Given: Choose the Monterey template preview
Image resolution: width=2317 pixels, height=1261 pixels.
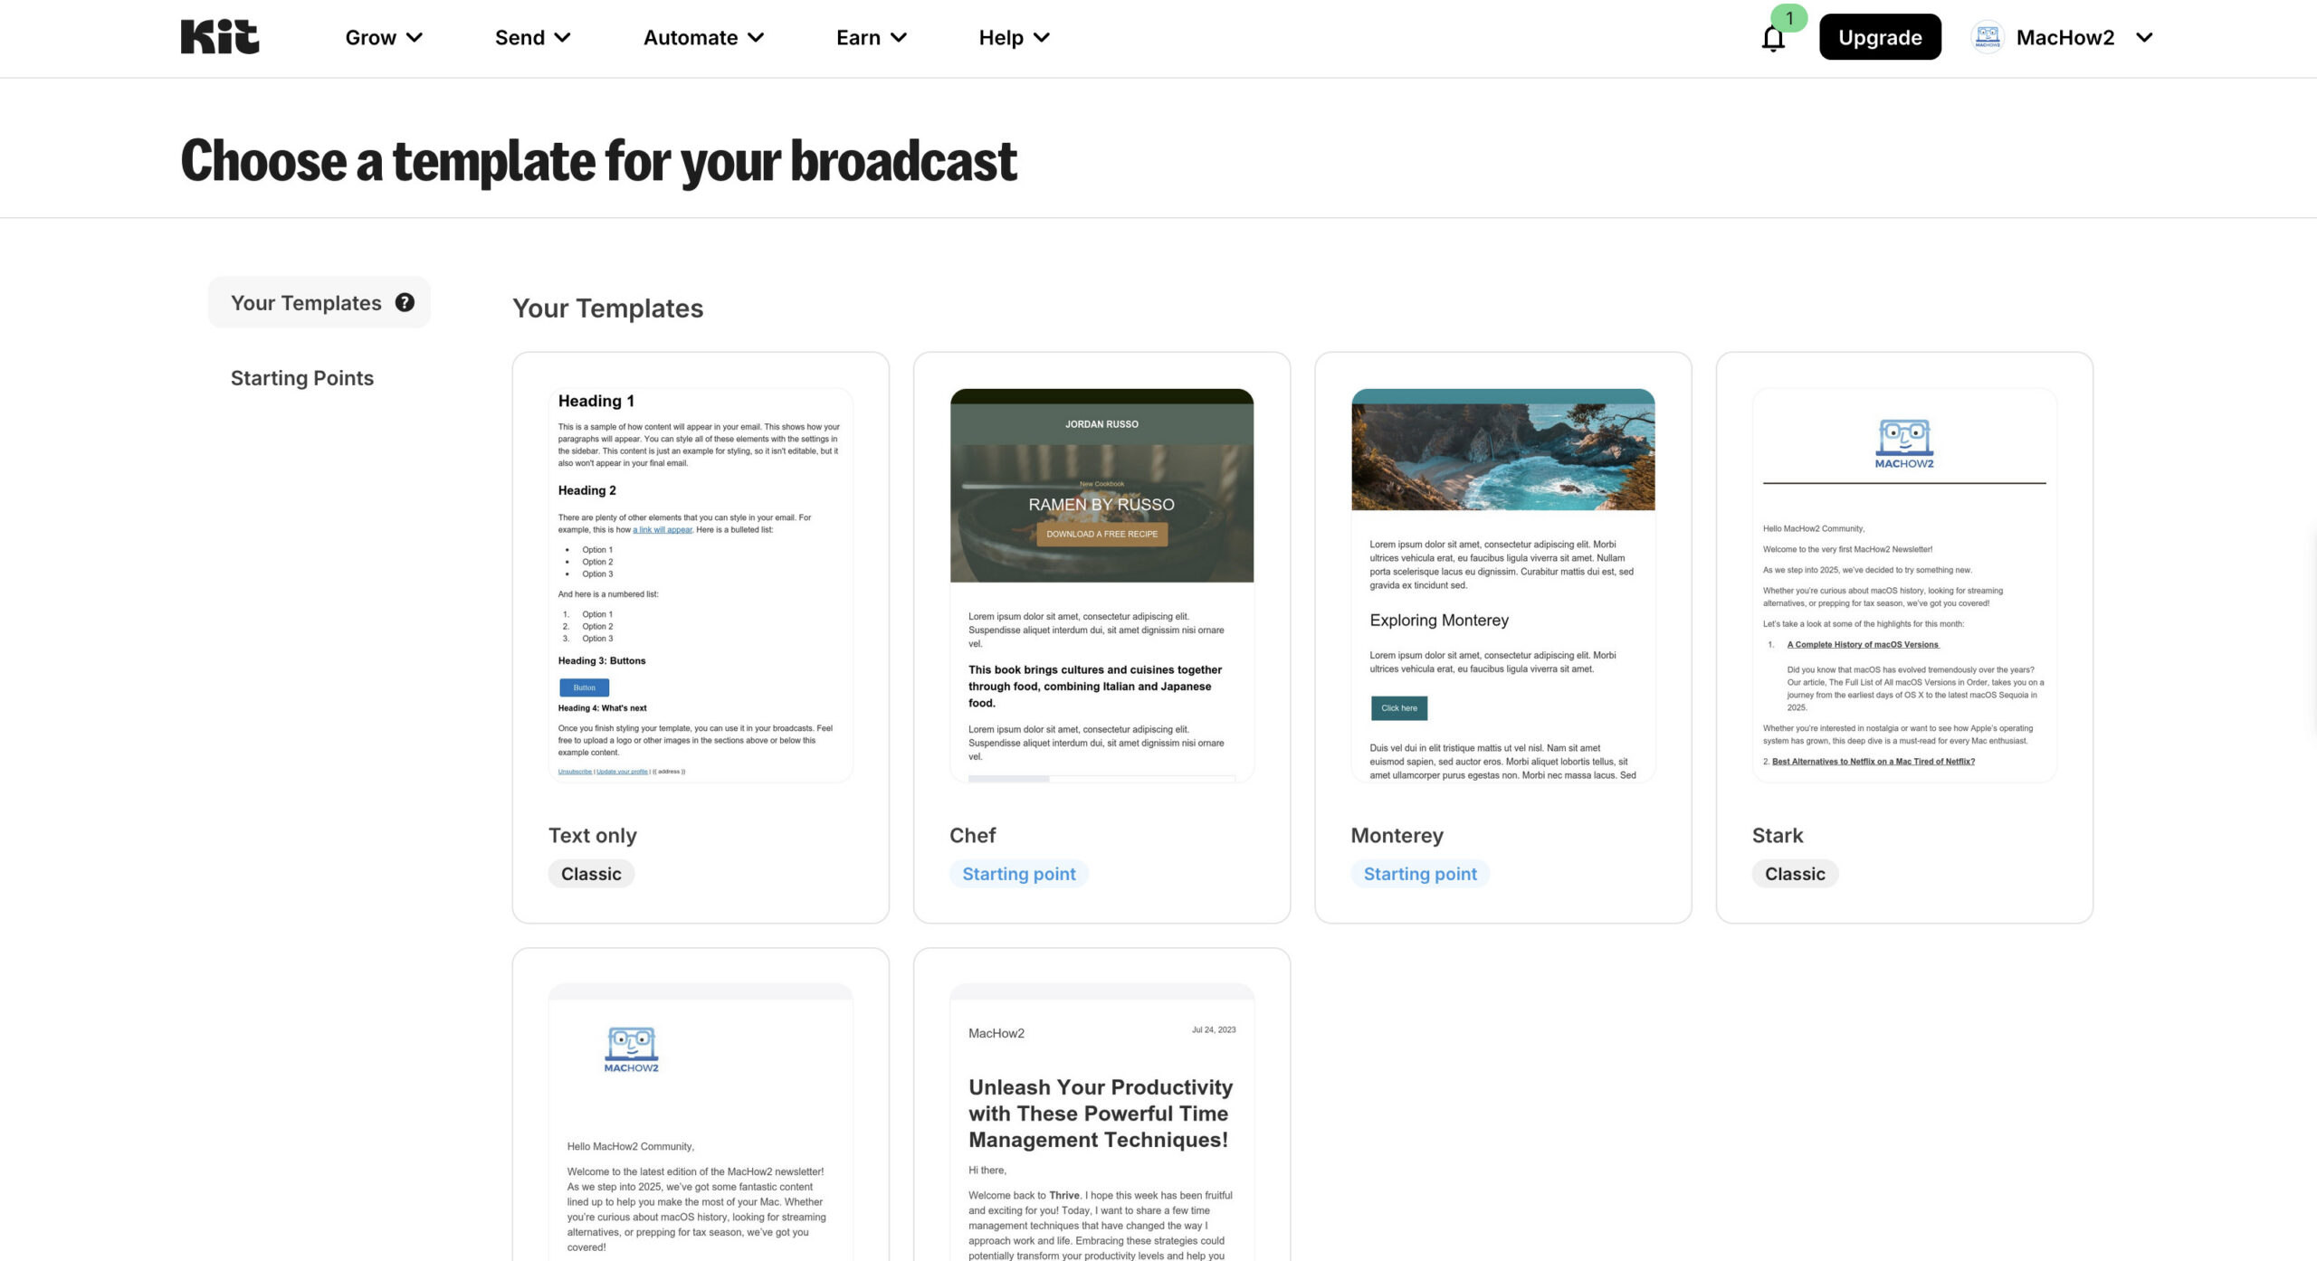Looking at the screenshot, I should pos(1502,585).
